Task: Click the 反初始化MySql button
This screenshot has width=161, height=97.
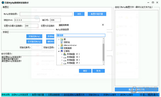Action: point(34,41)
